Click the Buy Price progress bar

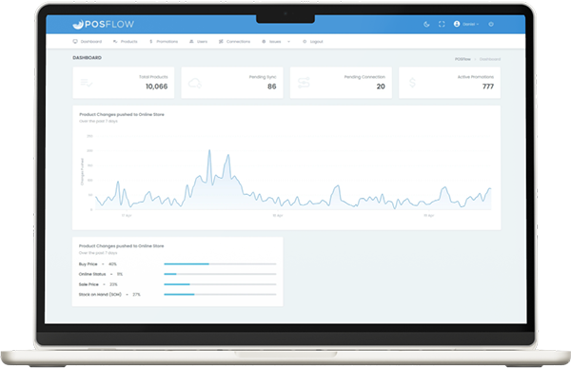[220, 264]
